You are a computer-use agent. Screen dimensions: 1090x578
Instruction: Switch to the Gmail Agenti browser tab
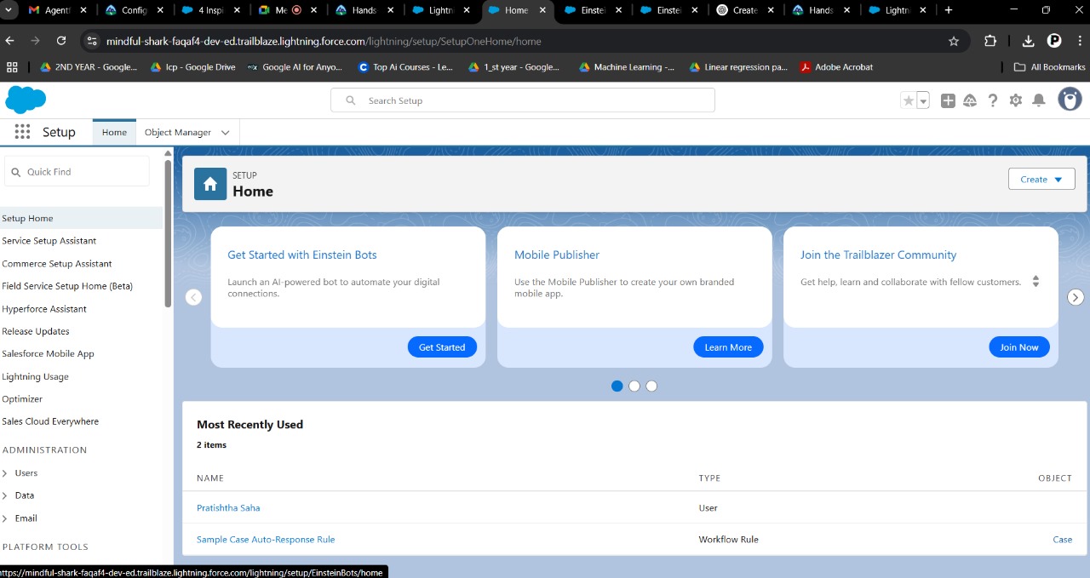57,10
